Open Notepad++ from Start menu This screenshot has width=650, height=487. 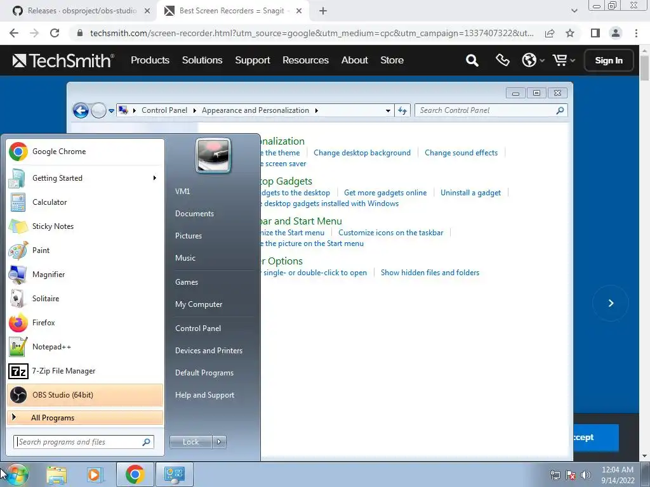[85, 347]
